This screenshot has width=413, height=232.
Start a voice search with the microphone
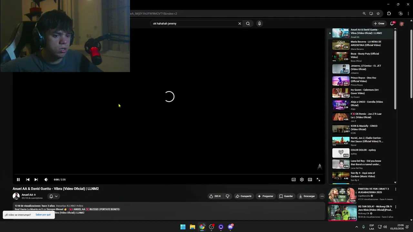[x=259, y=24]
